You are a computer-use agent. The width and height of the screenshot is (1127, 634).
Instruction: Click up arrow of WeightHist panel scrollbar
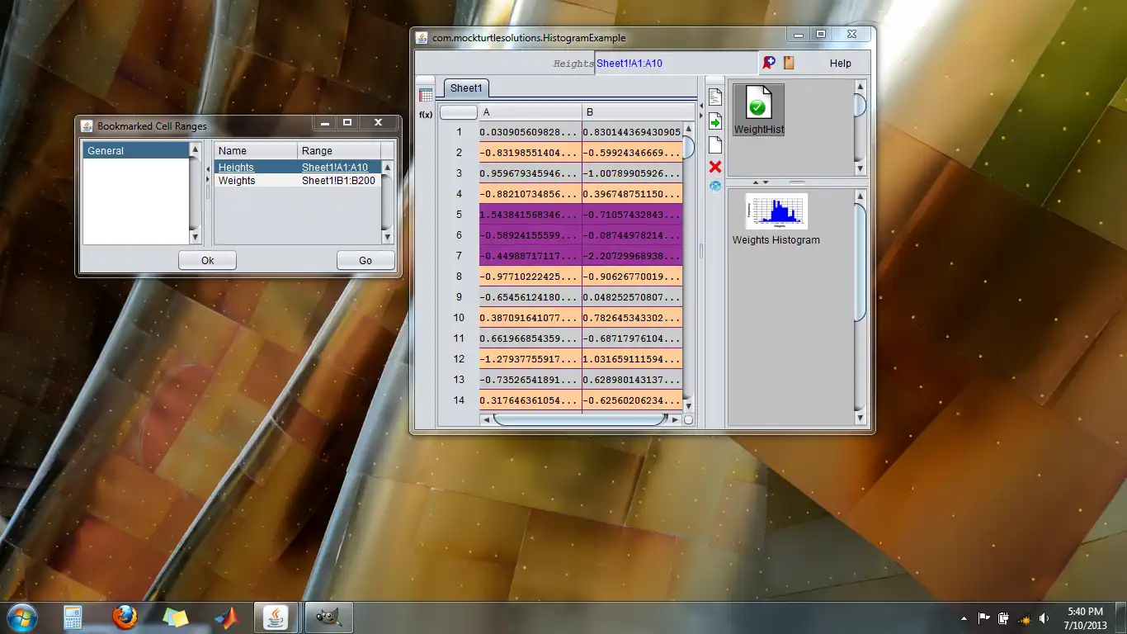point(860,86)
